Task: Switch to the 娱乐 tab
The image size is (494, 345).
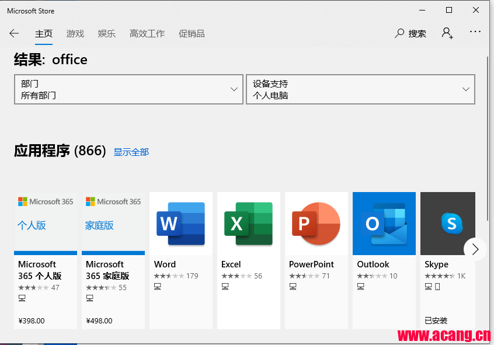Action: coord(106,33)
